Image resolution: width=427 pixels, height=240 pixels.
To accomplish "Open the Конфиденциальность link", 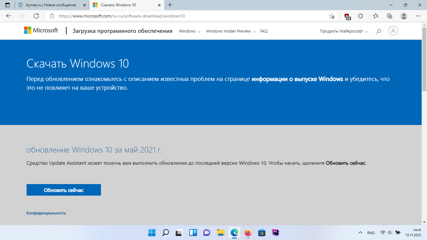I will (x=46, y=213).
